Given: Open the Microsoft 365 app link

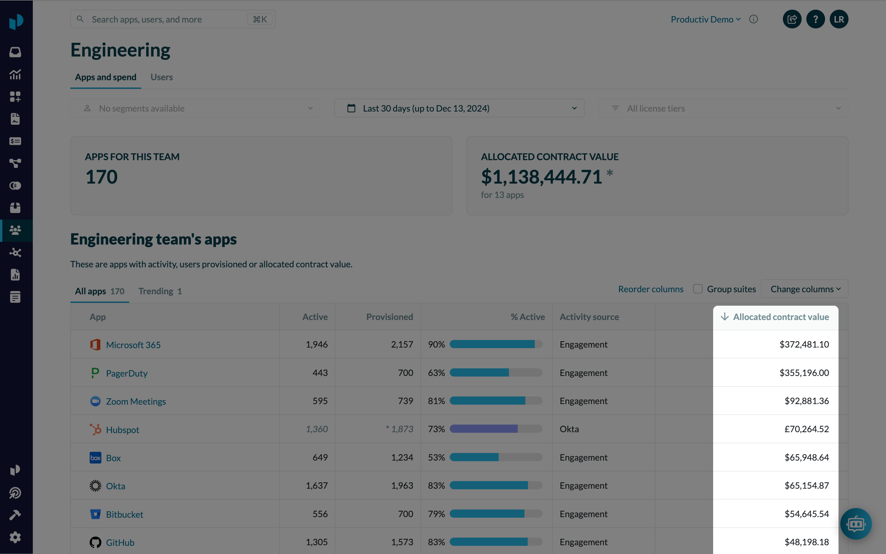Looking at the screenshot, I should click(133, 345).
